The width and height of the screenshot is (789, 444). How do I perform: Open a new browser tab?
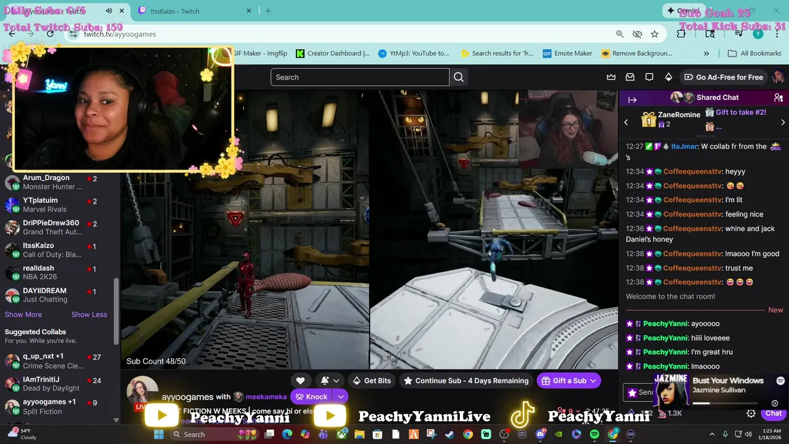point(268,11)
